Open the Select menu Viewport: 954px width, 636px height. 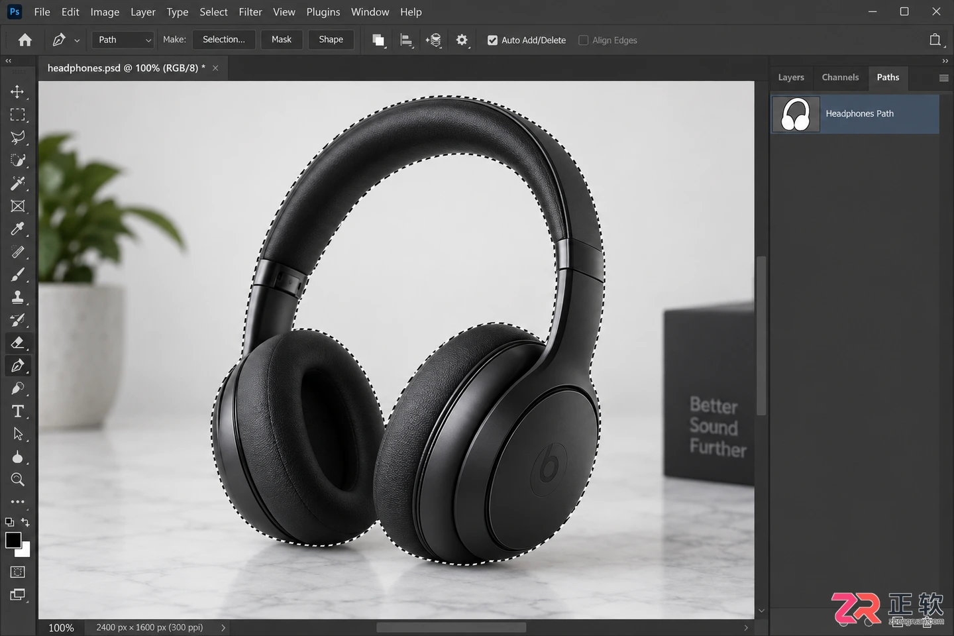[213, 12]
